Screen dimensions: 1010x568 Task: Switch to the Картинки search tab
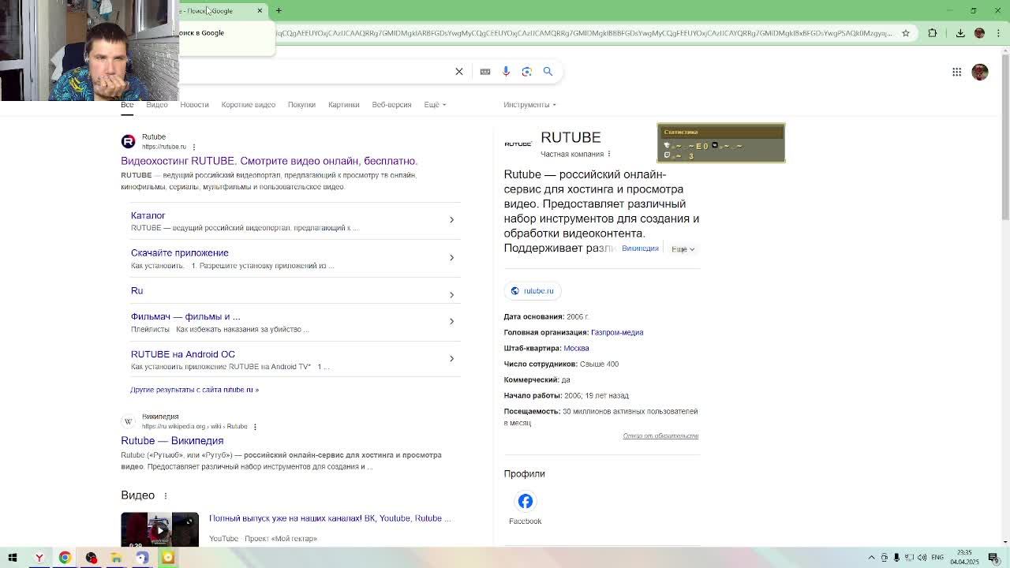[x=344, y=105]
